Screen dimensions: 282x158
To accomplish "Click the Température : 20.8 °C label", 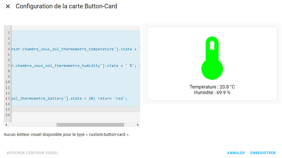I will [x=212, y=87].
